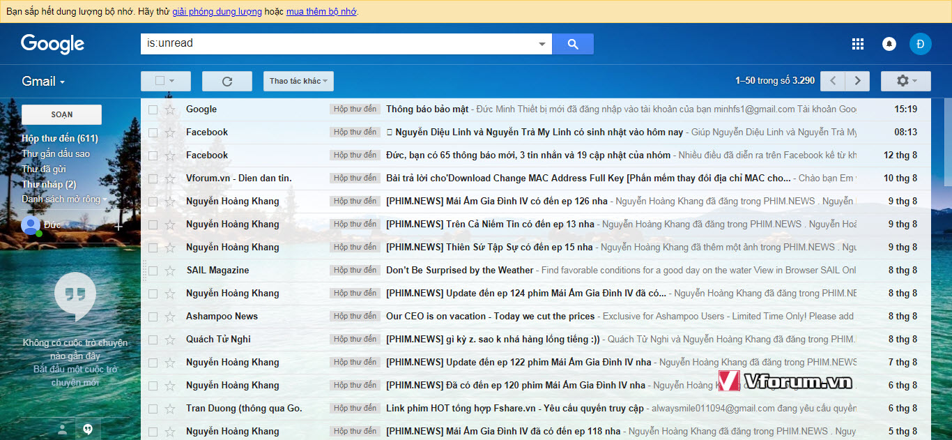
Task: Go to the newer page arrow
Action: pyautogui.click(x=833, y=81)
